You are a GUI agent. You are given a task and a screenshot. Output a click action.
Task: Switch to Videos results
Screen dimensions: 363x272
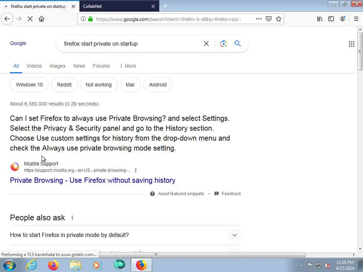point(34,66)
